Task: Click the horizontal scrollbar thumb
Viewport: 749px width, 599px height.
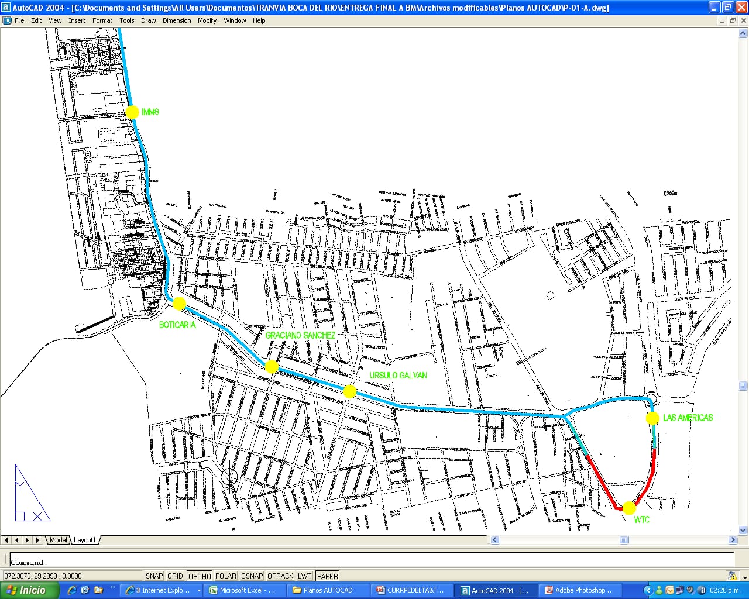Action: click(624, 540)
